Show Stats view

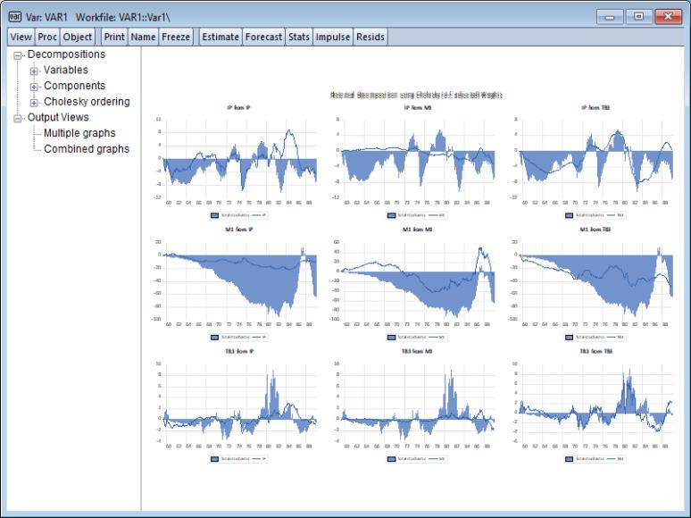pos(299,38)
